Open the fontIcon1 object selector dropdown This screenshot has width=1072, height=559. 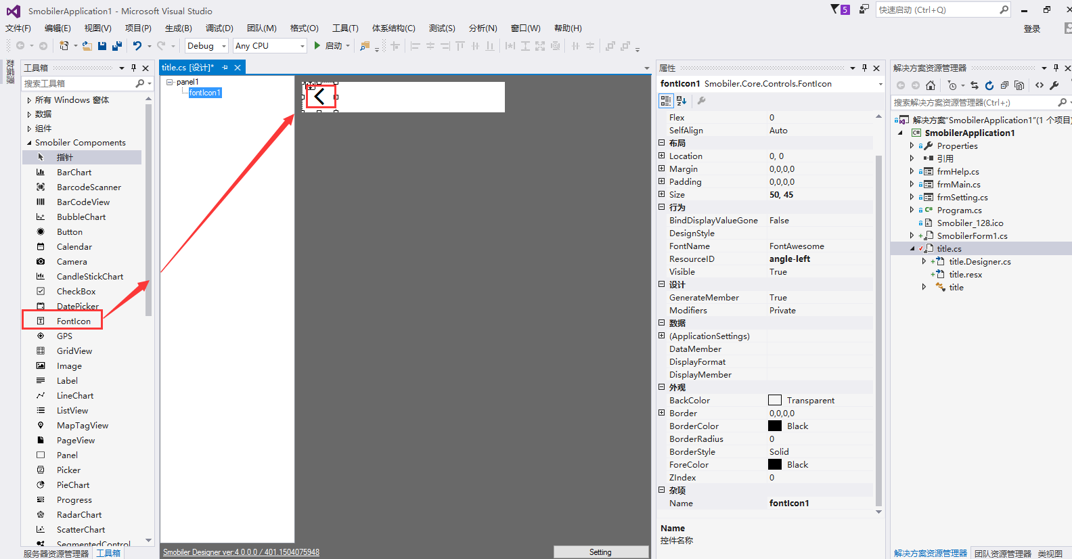pyautogui.click(x=880, y=84)
